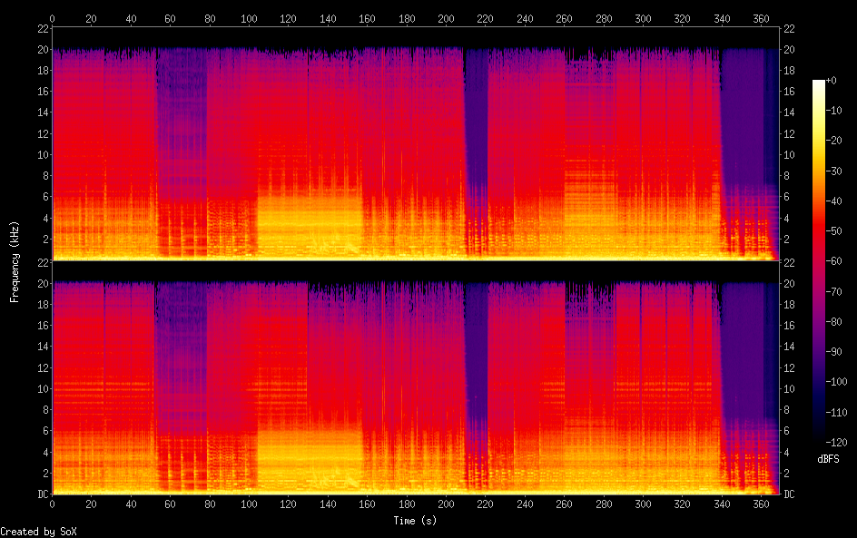Click the 0 tick on the bottom time axis
857x538 pixels.
point(52,505)
